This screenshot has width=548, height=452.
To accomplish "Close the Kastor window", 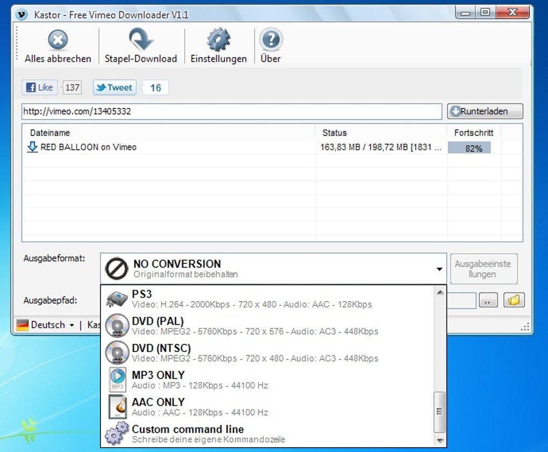I will [513, 13].
